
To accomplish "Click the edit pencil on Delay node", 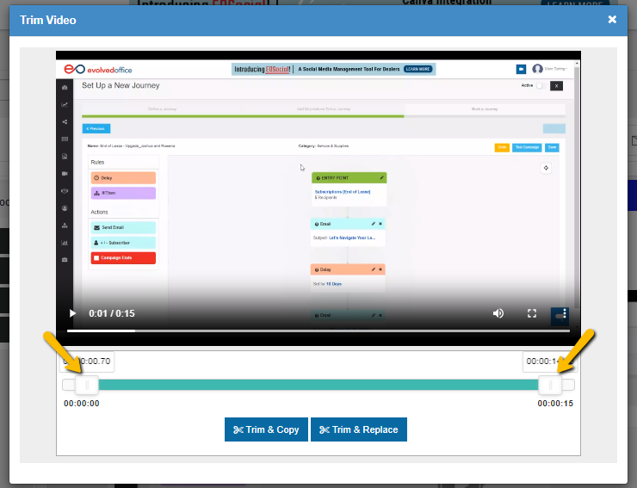I will (x=373, y=269).
